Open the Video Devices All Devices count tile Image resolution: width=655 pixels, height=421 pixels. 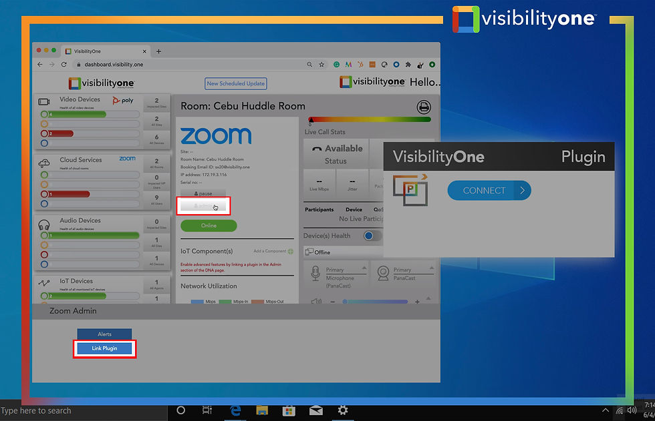coord(156,139)
